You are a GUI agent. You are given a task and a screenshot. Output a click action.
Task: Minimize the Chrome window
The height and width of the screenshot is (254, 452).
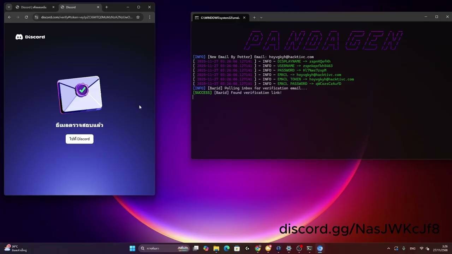128,7
